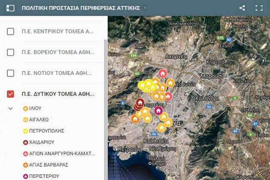Image resolution: width=270 pixels, height=180 pixels.
Task: Check the Π.Ε. ΒΟΡΕΙΟΥ ΤΟΜΕΑ layer box
Action: 11,52
